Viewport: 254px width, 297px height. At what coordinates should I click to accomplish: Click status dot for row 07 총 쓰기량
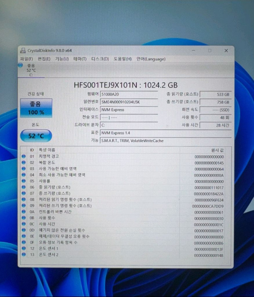click(23, 193)
